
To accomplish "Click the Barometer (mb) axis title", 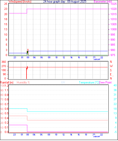I will [103, 2].
